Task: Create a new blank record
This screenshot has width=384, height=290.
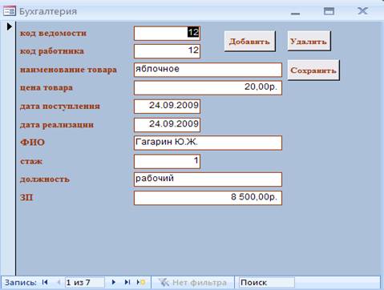Action: [x=141, y=282]
